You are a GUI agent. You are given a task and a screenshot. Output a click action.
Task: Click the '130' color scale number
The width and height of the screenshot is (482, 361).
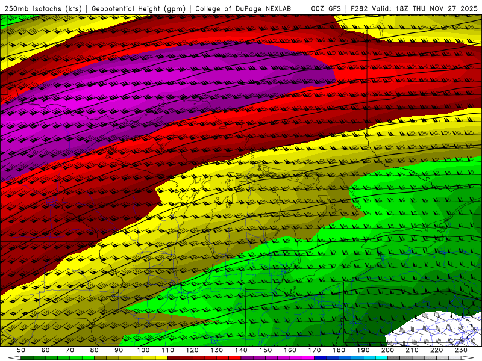(217, 350)
